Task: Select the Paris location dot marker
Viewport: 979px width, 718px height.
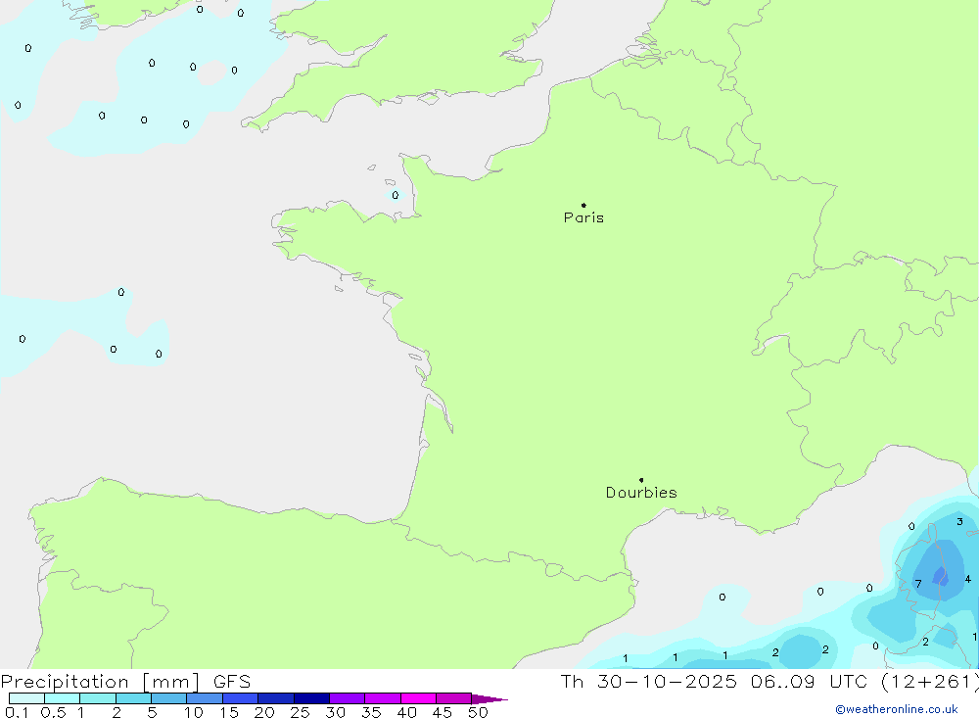Action: pos(583,205)
